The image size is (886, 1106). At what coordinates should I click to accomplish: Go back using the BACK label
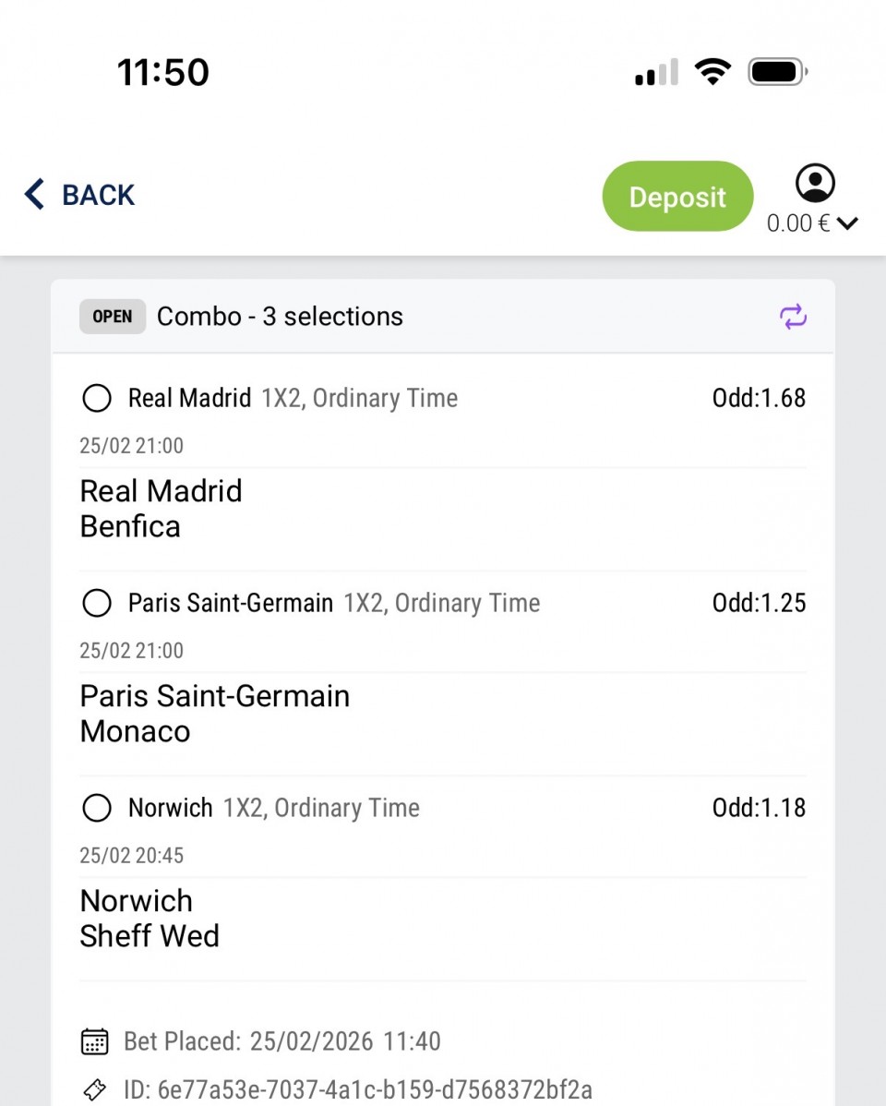tap(98, 195)
